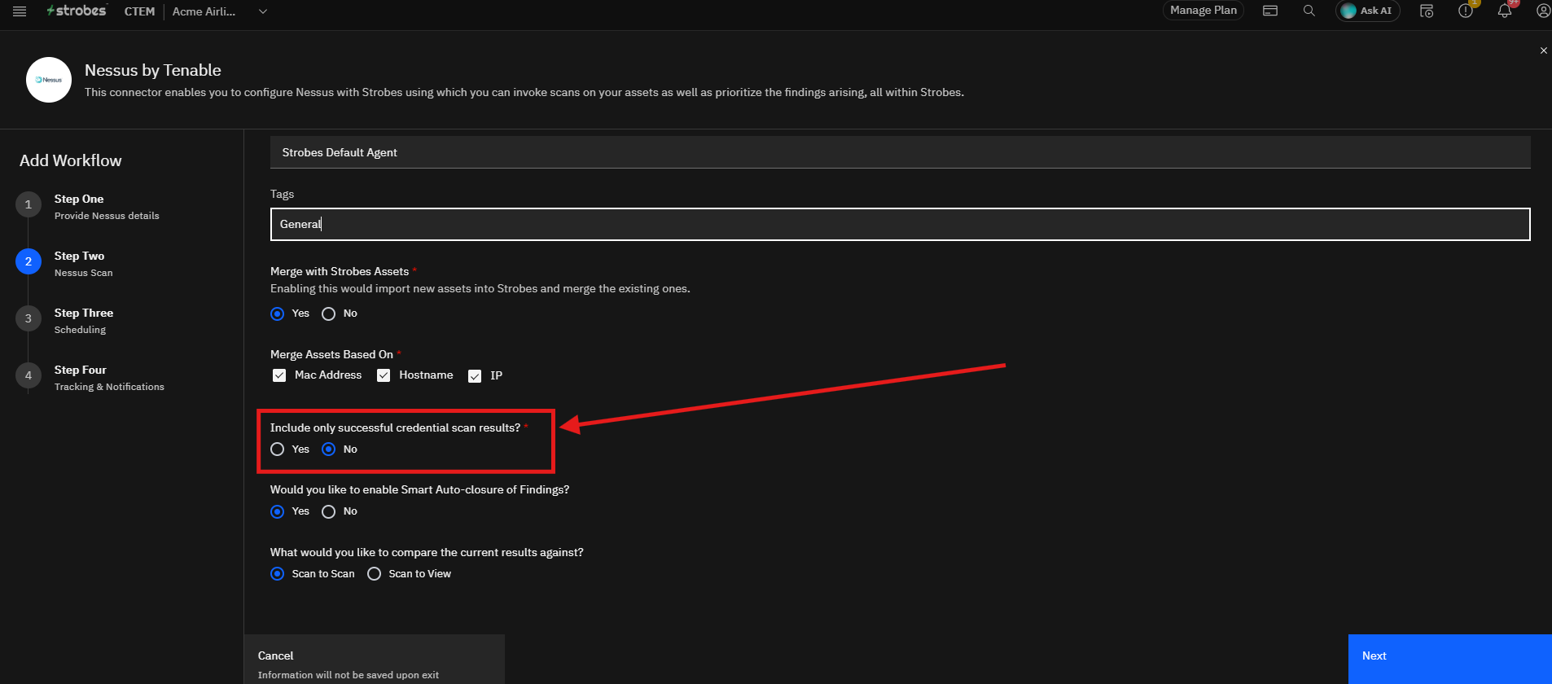Click the Next button

1450,659
